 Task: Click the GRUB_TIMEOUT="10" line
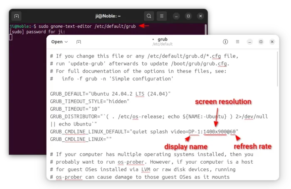click(75, 109)
